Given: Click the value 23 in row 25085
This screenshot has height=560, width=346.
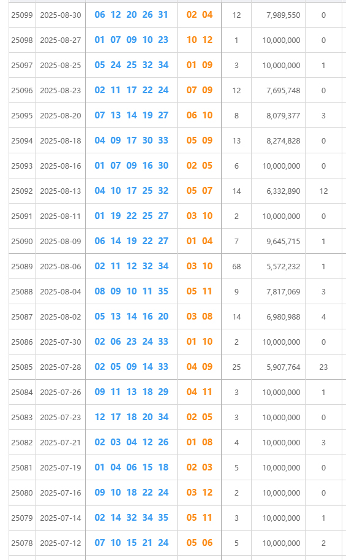Looking at the screenshot, I should click(x=323, y=367).
